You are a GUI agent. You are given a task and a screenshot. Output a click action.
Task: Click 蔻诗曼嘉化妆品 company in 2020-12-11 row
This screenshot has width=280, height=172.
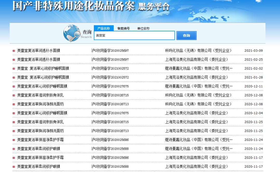[199, 86]
